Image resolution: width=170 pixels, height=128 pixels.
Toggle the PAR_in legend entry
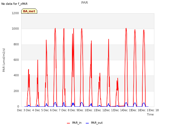pos(74,123)
